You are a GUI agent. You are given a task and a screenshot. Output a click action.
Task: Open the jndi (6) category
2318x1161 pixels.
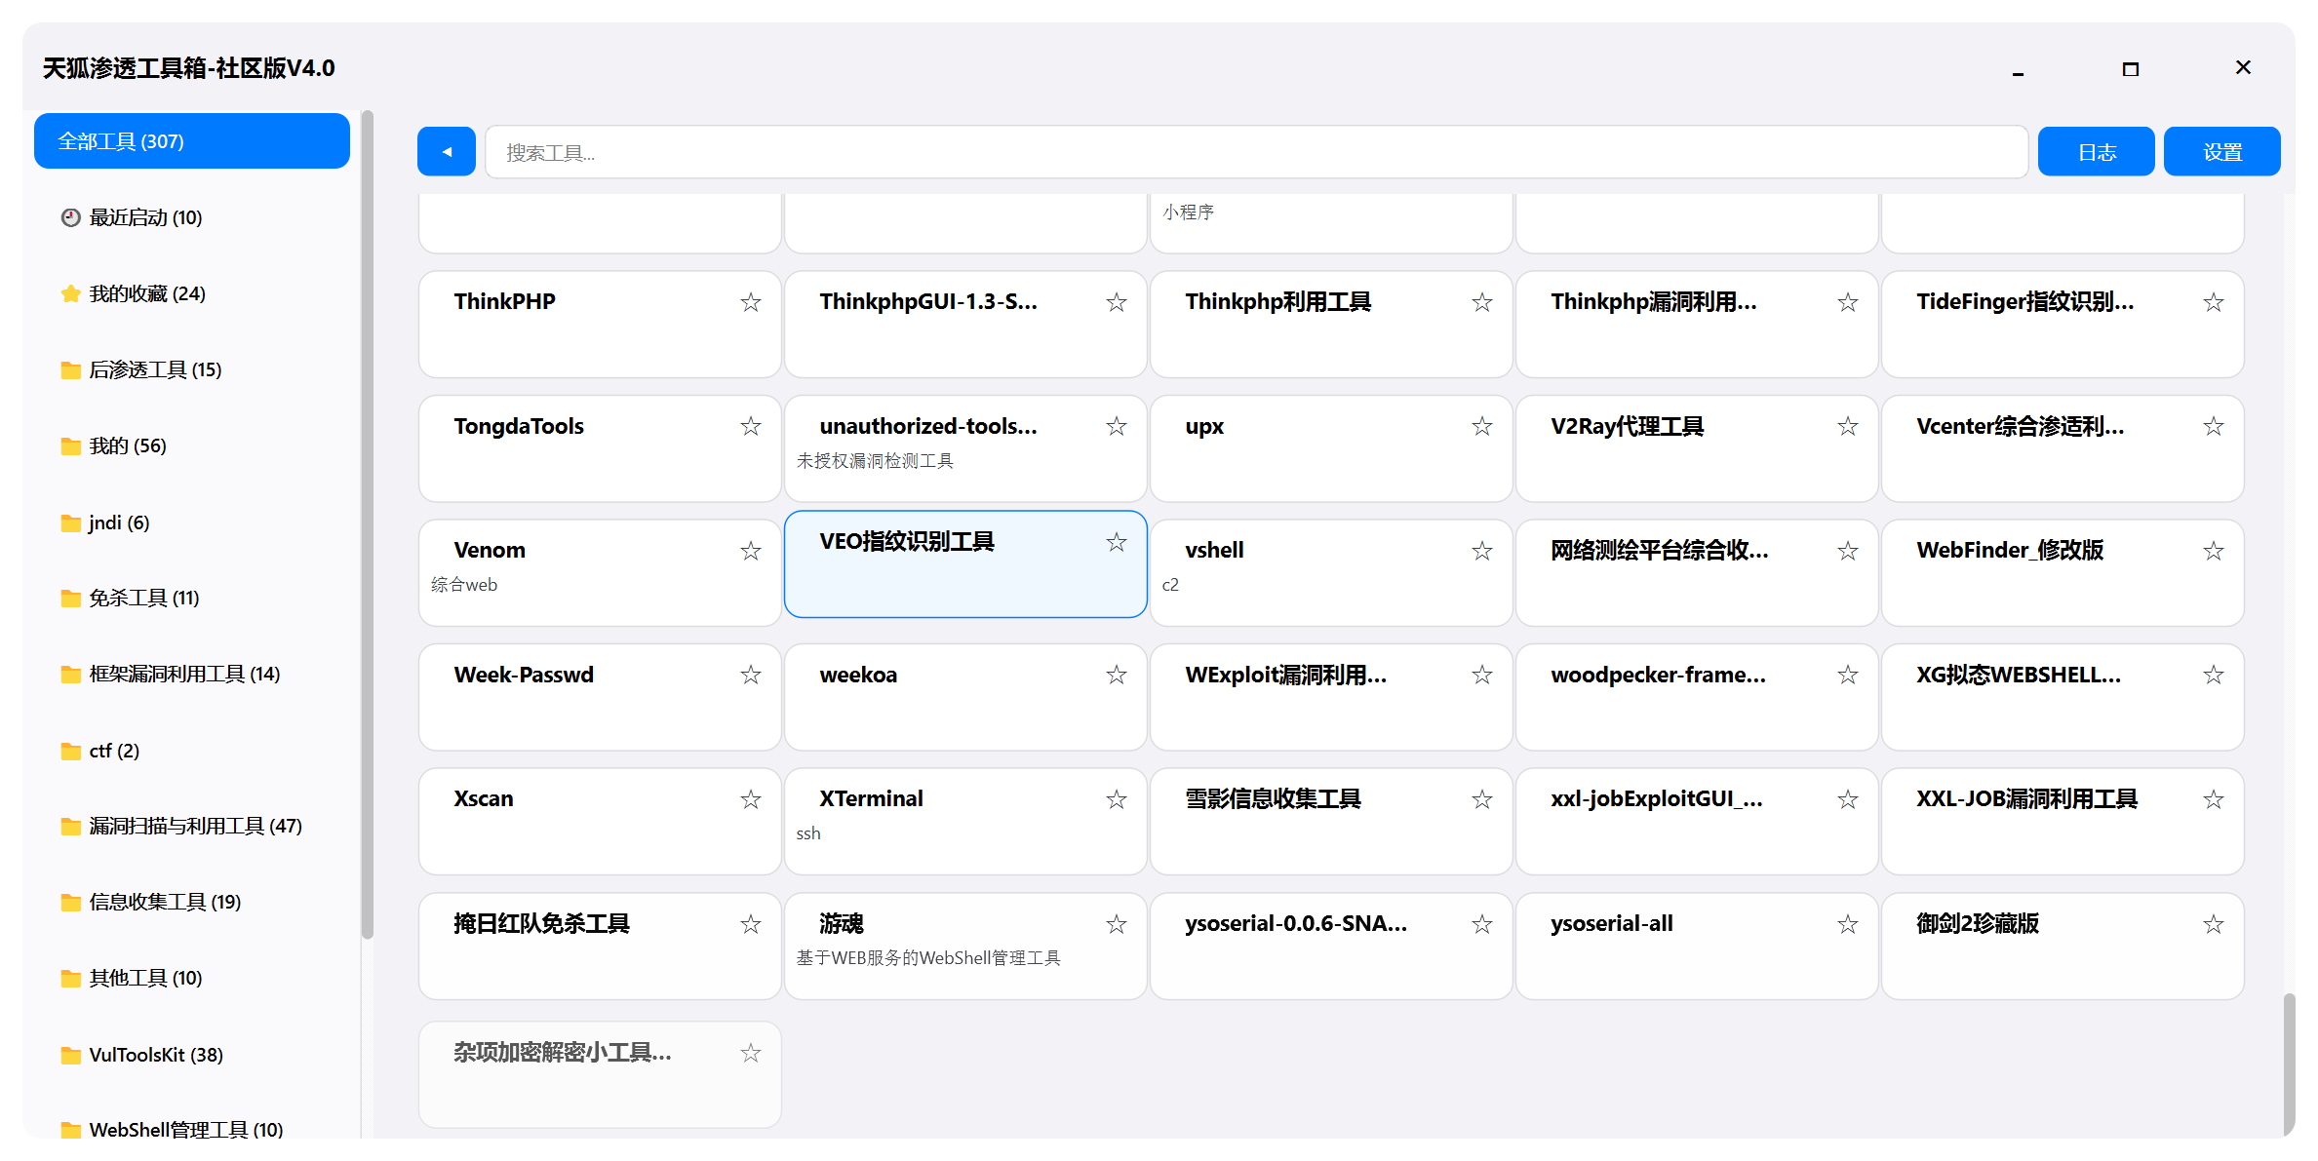tap(192, 522)
